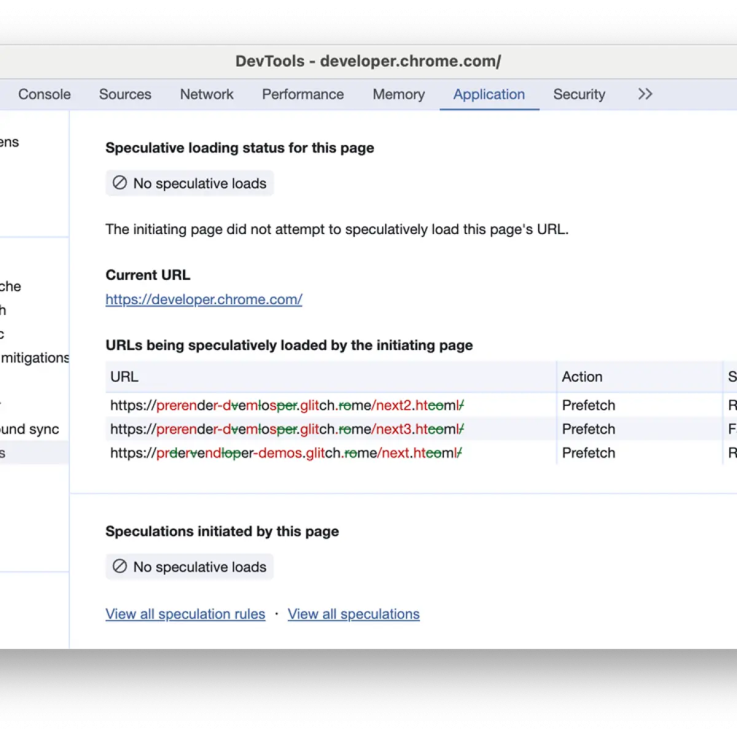
Task: Switch to the Sources tab
Action: coord(125,95)
